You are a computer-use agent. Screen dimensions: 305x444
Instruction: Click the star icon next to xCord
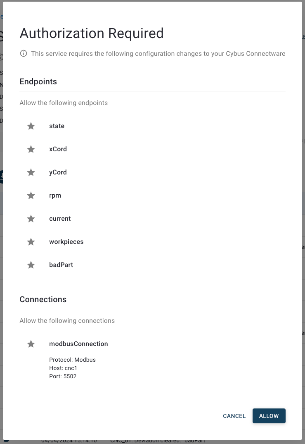[x=31, y=149]
